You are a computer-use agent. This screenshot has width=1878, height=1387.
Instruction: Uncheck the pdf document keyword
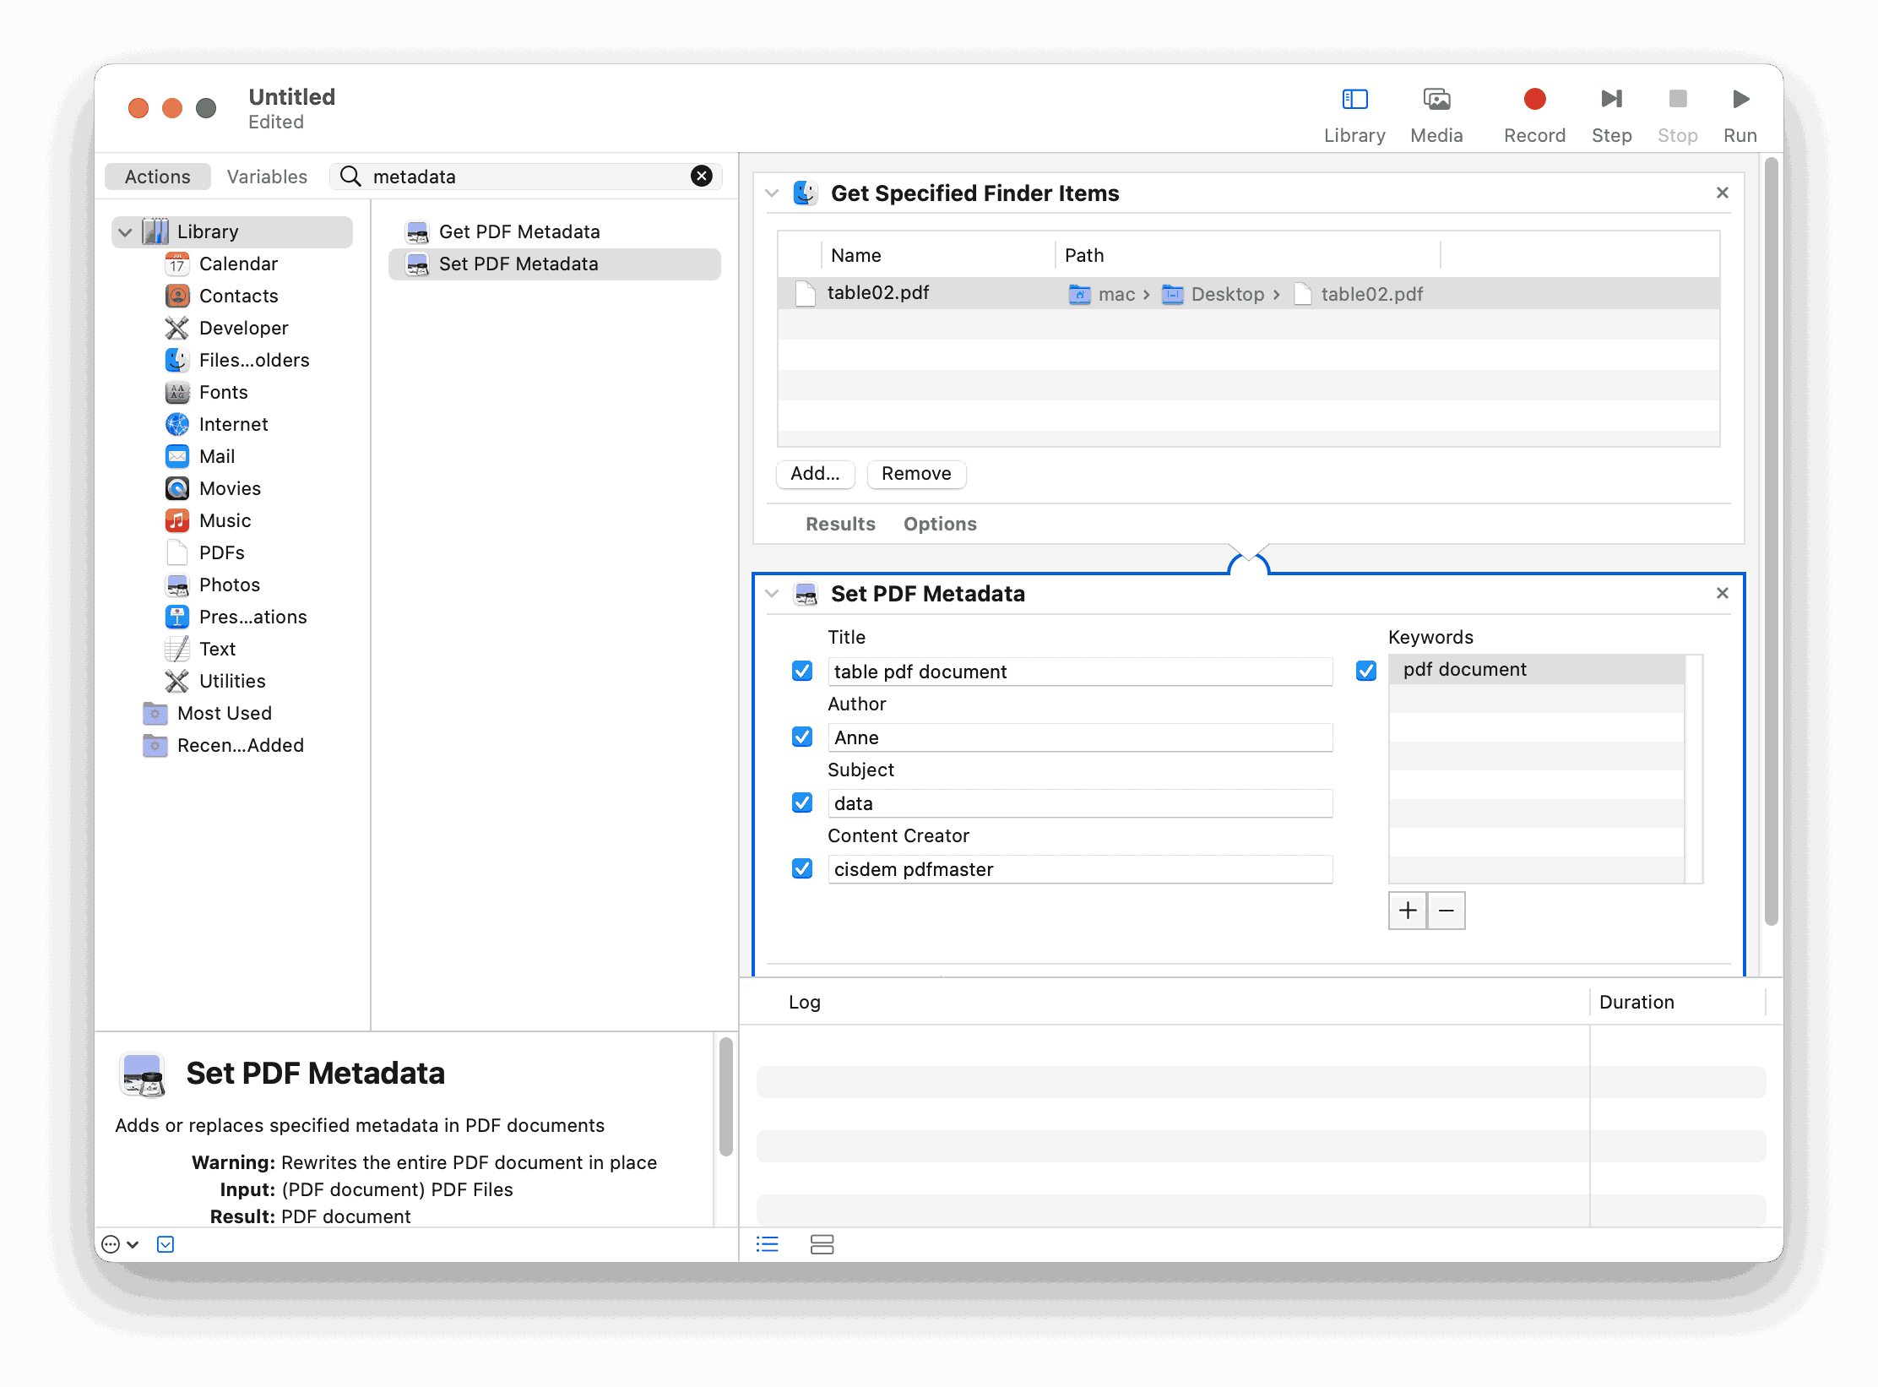pos(1365,671)
